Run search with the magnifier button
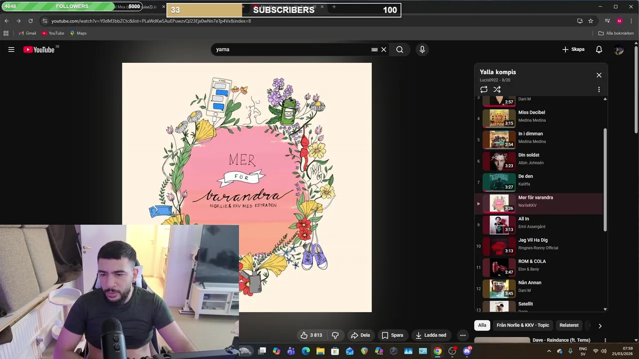 399,49
